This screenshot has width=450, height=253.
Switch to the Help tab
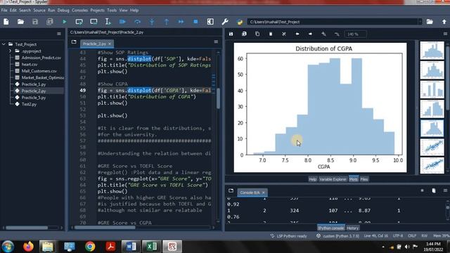coord(312,179)
